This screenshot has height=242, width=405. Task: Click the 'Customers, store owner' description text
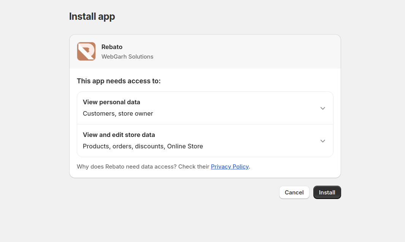[118, 113]
